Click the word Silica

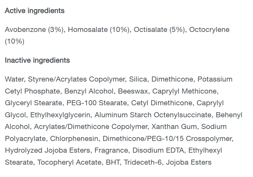coord(138,79)
